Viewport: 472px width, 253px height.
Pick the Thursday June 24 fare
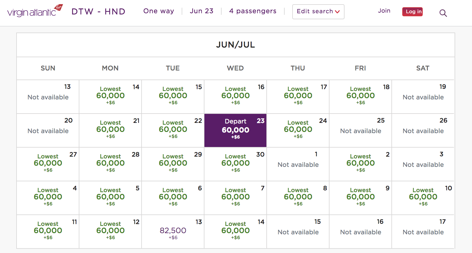[298, 130]
